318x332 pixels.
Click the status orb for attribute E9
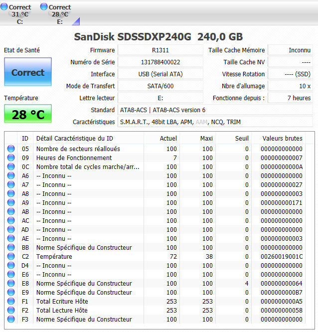(x=11, y=292)
